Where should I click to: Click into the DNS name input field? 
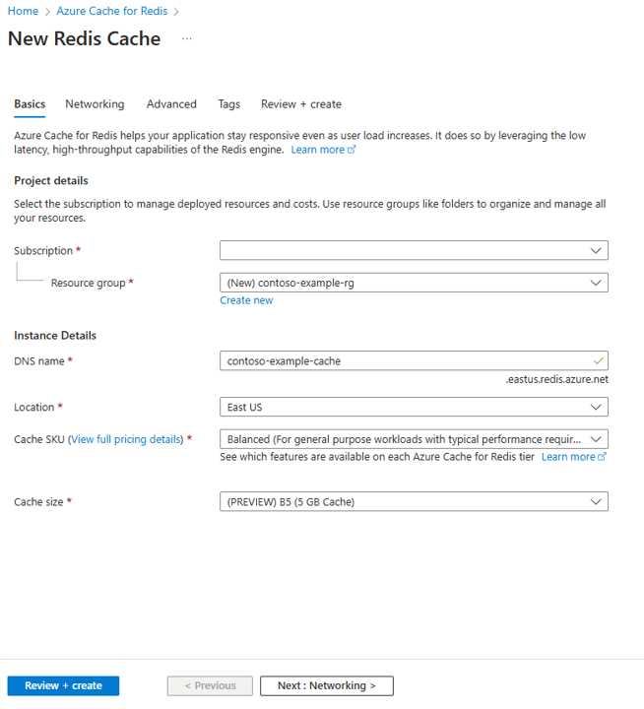point(404,360)
